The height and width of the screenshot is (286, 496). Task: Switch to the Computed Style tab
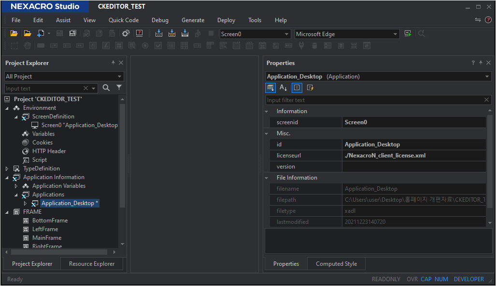point(336,264)
